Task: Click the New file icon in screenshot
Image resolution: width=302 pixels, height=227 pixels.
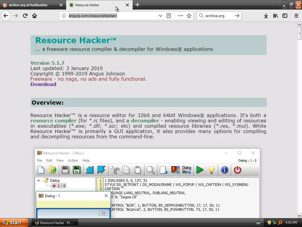Action: [x=41, y=170]
